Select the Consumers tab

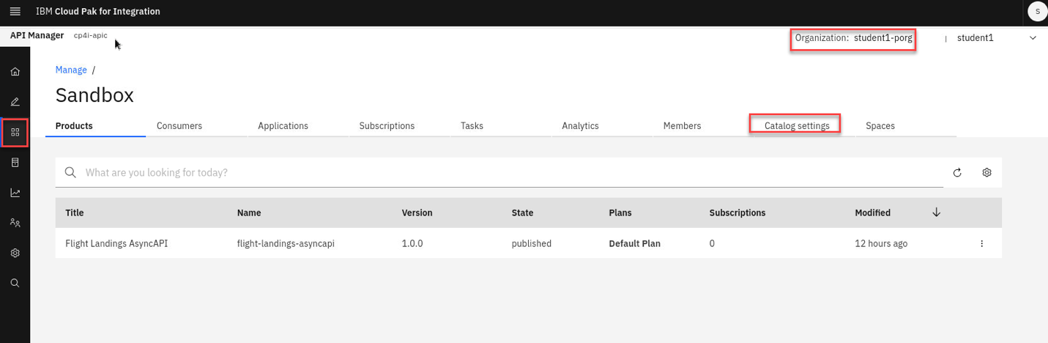coord(179,126)
